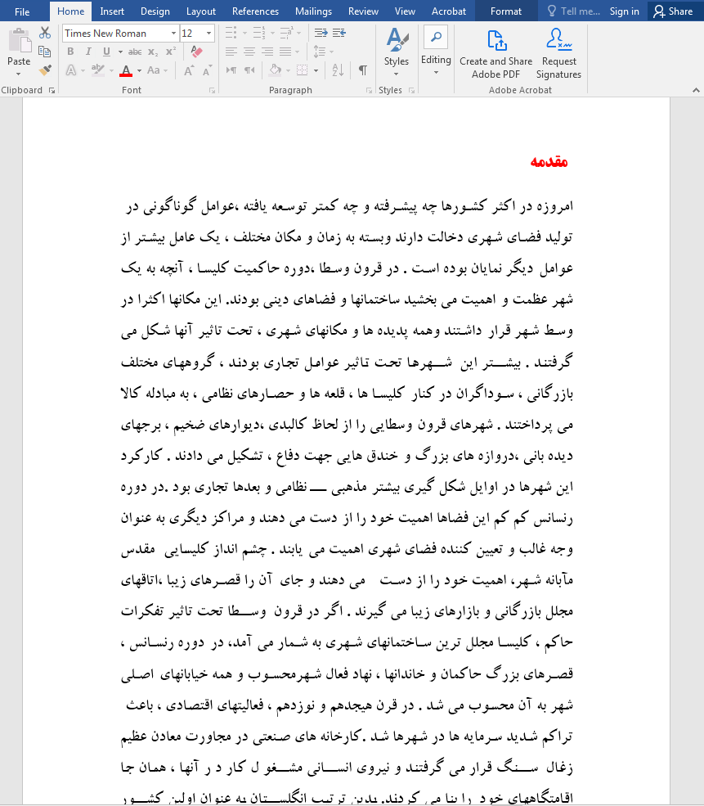Screen dimensions: 704x806
Task: Toggle show/hide paragraph marks
Action: click(362, 70)
